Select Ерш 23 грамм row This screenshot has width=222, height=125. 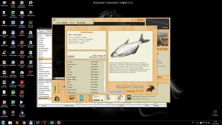pos(86,69)
